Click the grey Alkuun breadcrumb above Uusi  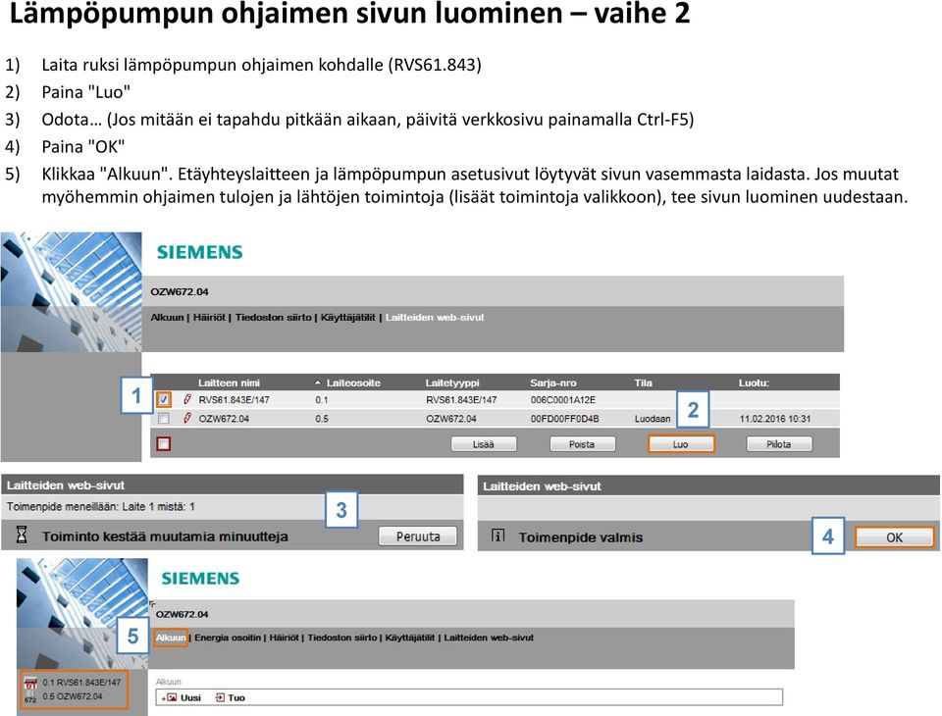tap(168, 682)
